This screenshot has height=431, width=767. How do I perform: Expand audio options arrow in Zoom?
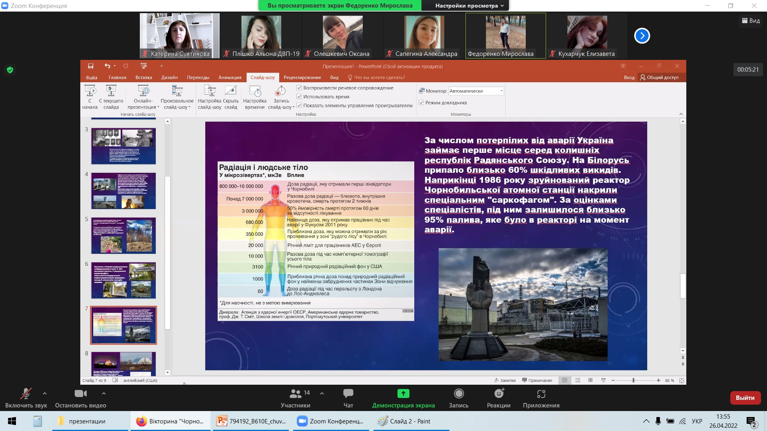coord(45,393)
